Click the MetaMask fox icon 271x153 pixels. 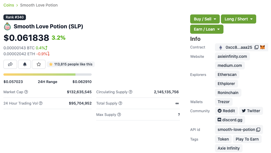point(262,47)
